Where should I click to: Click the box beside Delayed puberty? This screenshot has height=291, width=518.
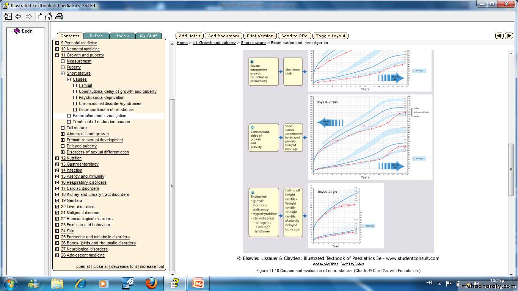63,146
